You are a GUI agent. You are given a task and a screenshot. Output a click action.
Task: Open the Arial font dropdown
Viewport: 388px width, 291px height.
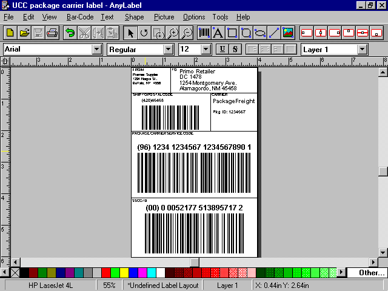click(x=97, y=50)
